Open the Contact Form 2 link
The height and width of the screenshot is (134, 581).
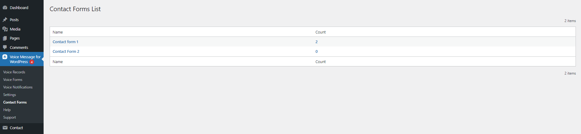[66, 52]
